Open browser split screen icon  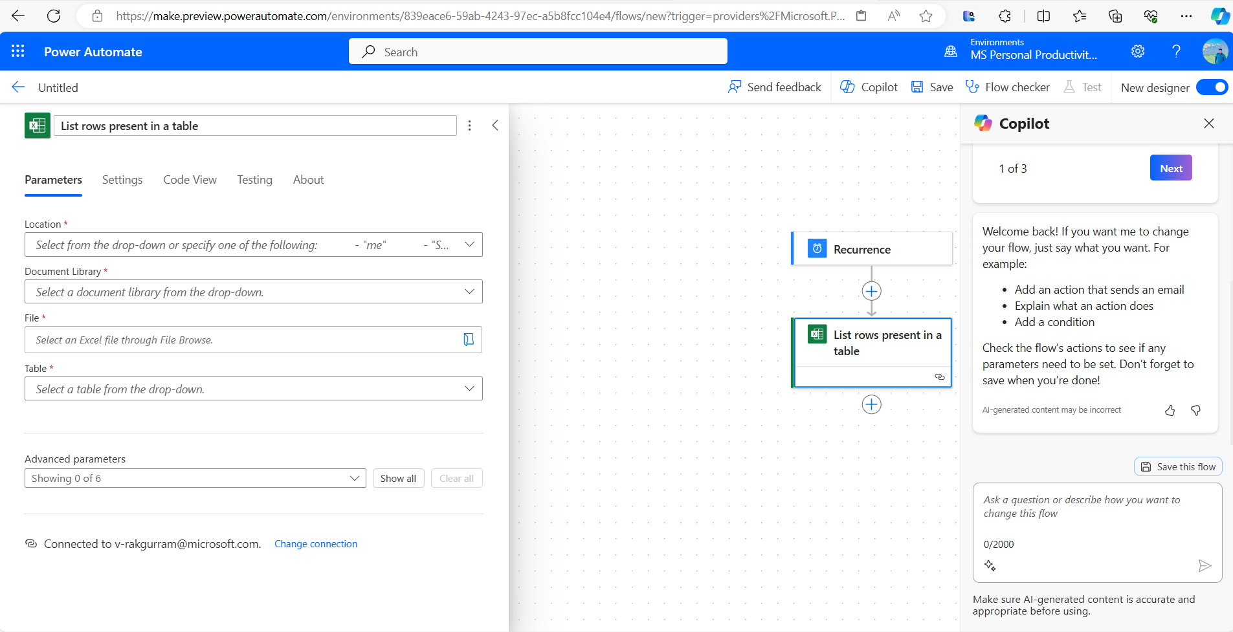click(x=1043, y=16)
